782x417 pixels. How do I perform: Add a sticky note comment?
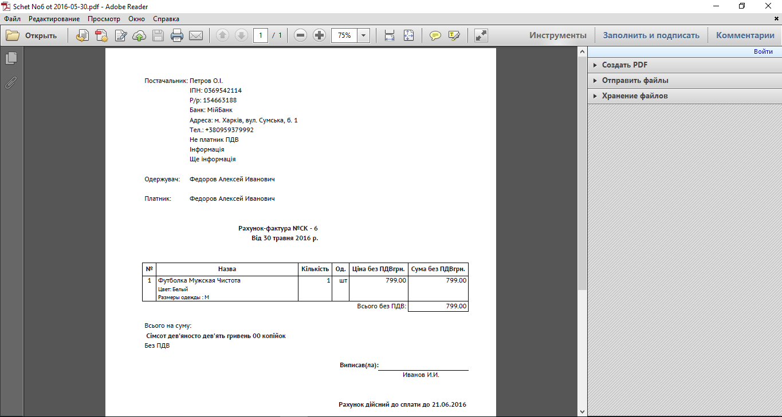tap(435, 35)
